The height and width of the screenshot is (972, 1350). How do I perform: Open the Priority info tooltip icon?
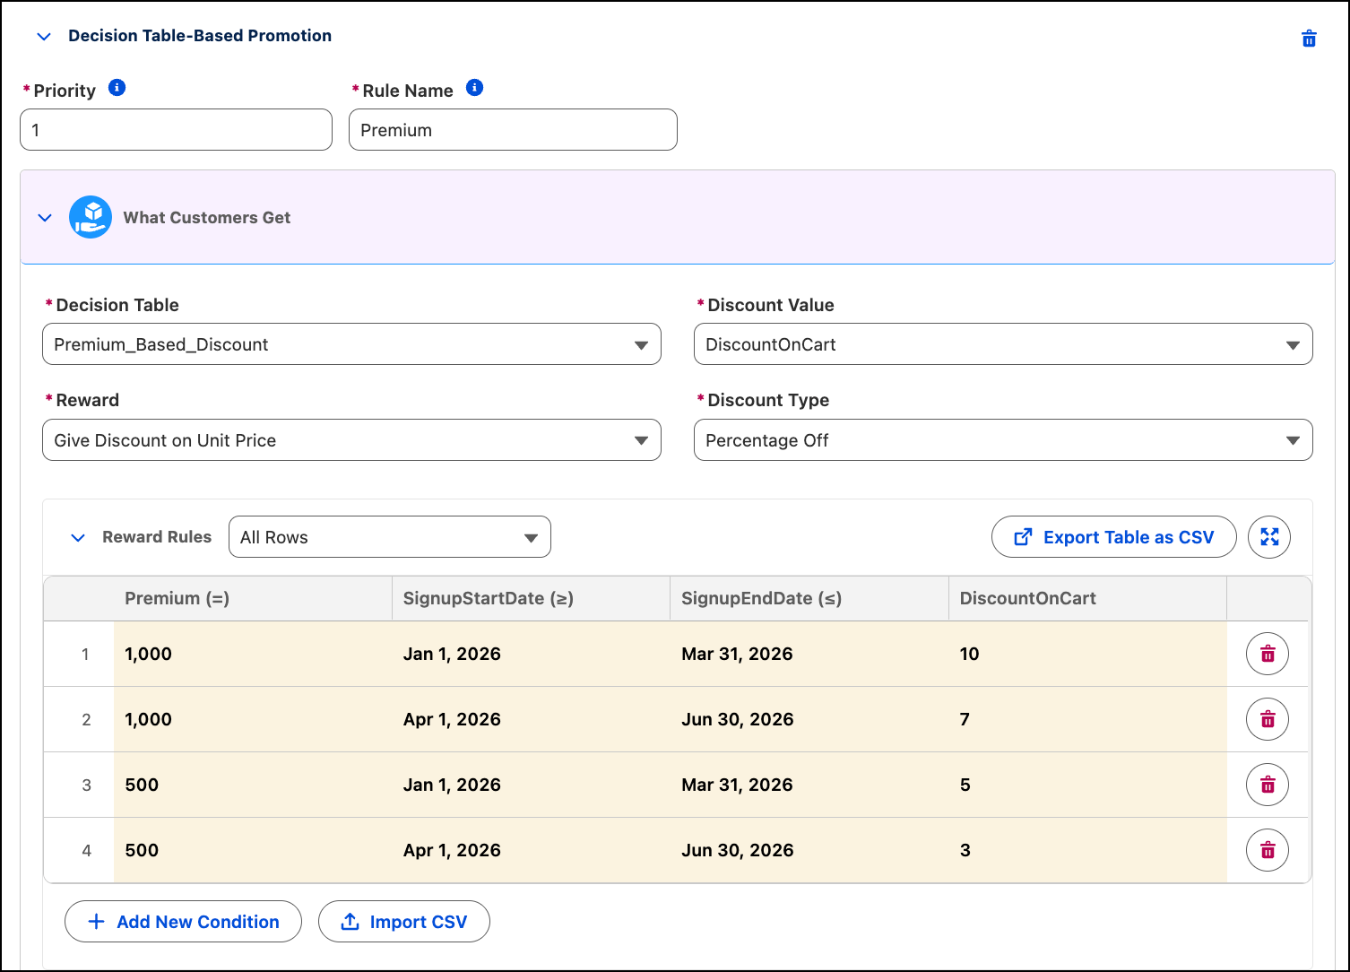click(117, 88)
